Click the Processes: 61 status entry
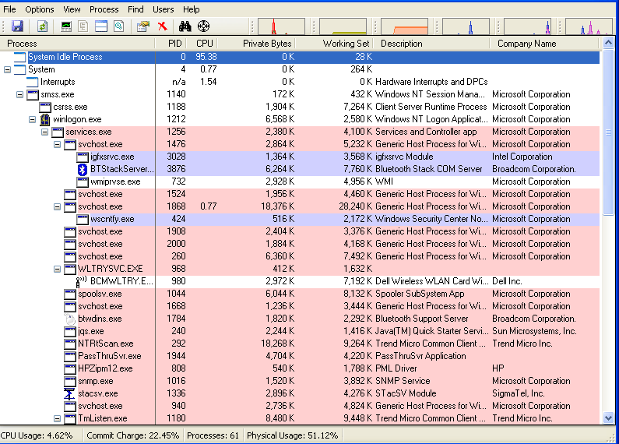This screenshot has width=619, height=444. [213, 435]
